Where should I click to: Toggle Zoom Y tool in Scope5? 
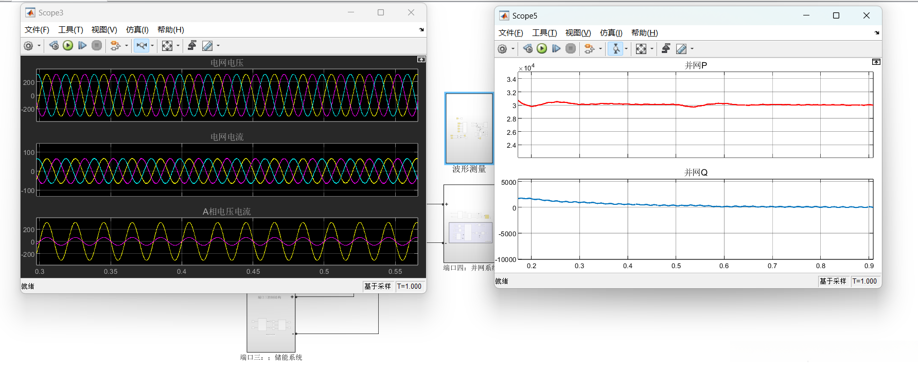(615, 49)
